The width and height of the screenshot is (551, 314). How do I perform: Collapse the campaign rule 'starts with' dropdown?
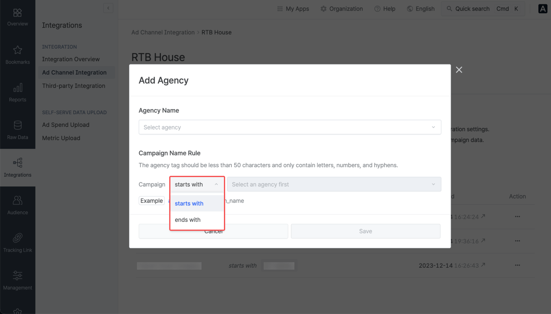pyautogui.click(x=197, y=184)
